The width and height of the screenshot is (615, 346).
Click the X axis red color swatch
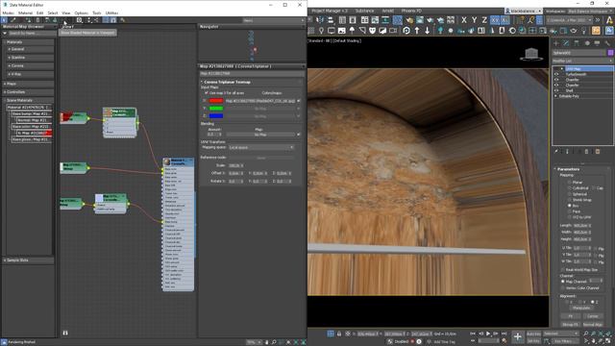tap(216, 101)
